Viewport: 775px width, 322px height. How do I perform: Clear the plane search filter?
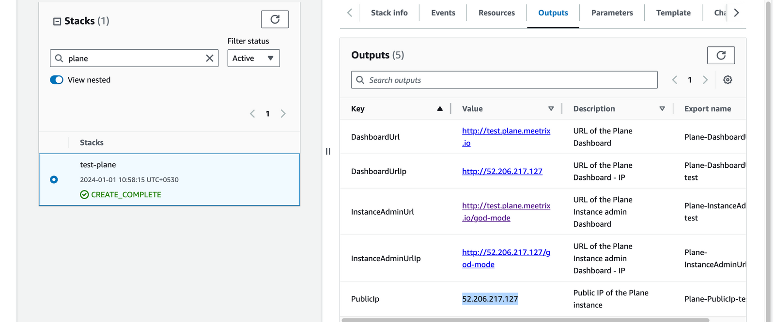209,59
